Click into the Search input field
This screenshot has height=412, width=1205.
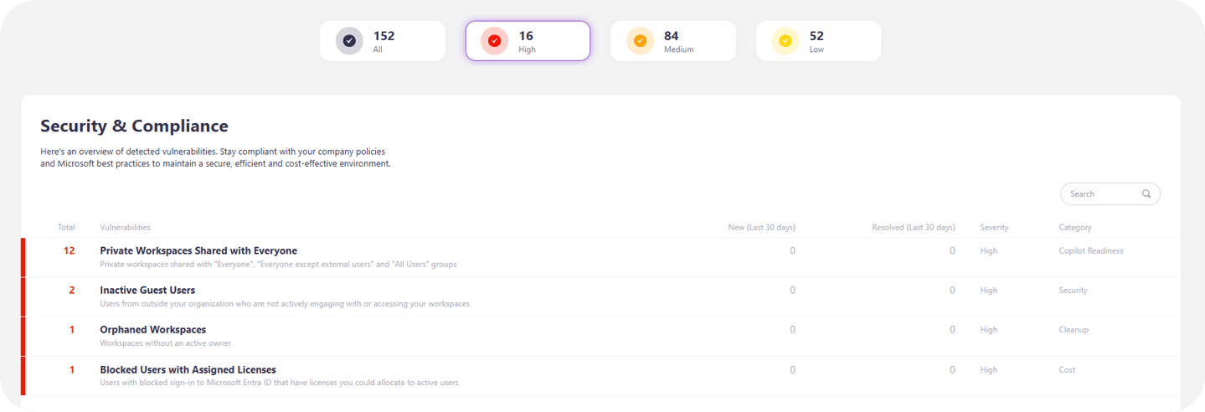[x=1110, y=193]
